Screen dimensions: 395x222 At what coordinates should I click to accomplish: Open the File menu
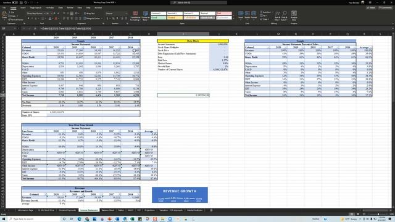click(4, 7)
